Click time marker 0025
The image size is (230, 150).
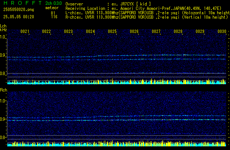tap(112, 31)
